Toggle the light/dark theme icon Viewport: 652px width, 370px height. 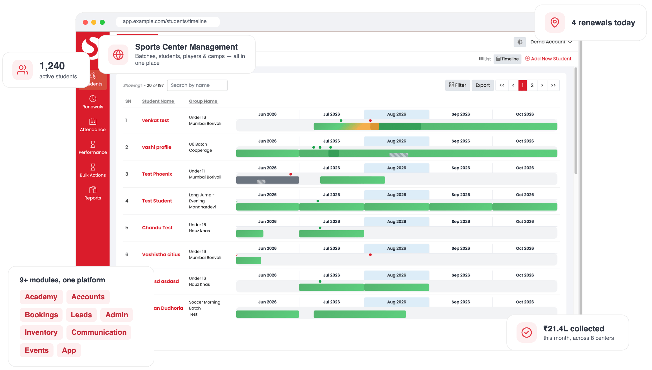click(x=520, y=42)
